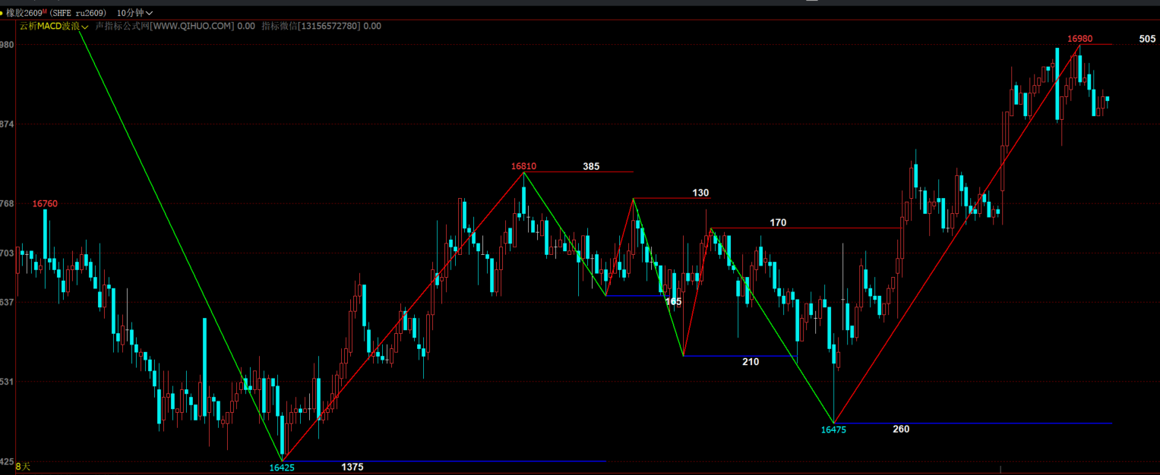Select the 505 amplitude label at top right
The height and width of the screenshot is (475, 1160).
(1147, 39)
